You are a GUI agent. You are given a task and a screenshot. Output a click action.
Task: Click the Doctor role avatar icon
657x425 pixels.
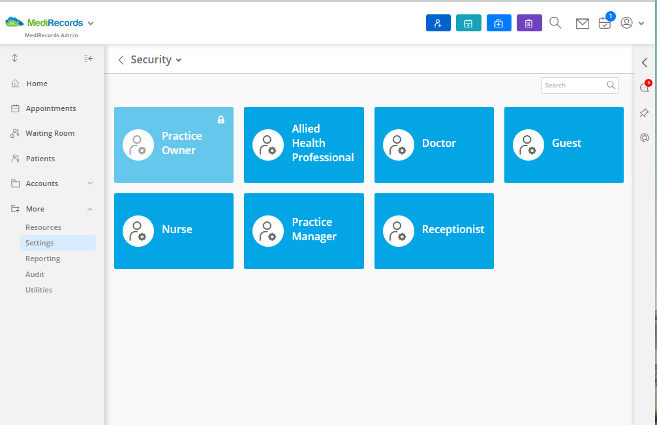click(x=399, y=145)
